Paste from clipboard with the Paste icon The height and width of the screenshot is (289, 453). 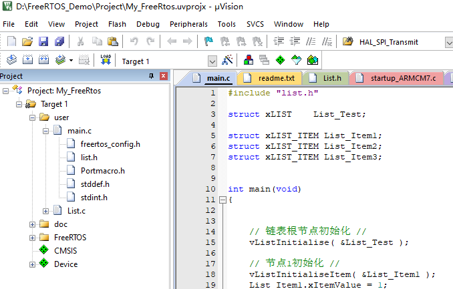click(113, 41)
